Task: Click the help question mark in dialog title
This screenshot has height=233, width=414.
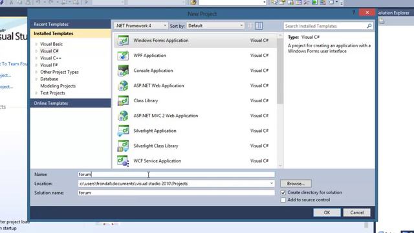Action: click(x=354, y=13)
